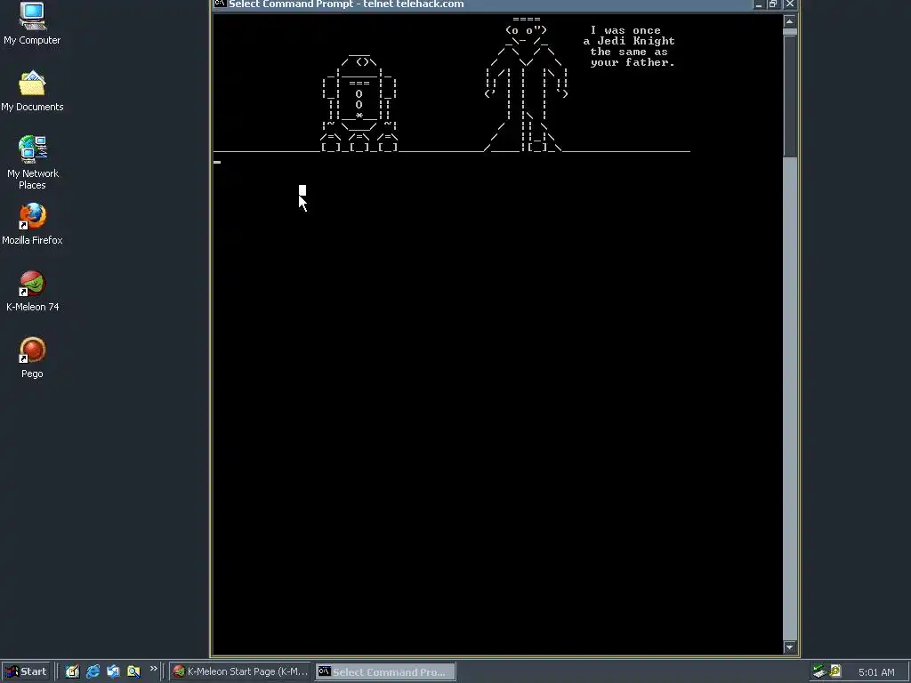Click 'your father.' text in terminal
The height and width of the screenshot is (683, 911).
pyautogui.click(x=633, y=63)
